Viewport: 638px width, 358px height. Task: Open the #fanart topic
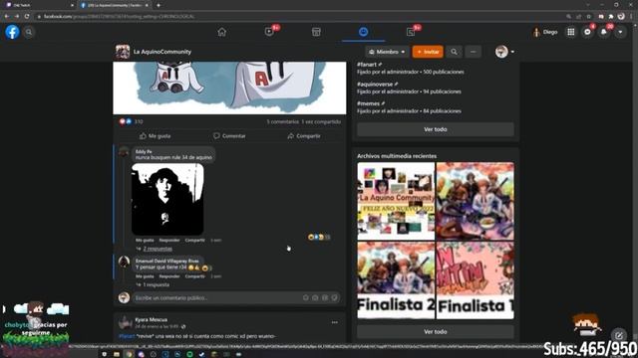click(x=367, y=65)
